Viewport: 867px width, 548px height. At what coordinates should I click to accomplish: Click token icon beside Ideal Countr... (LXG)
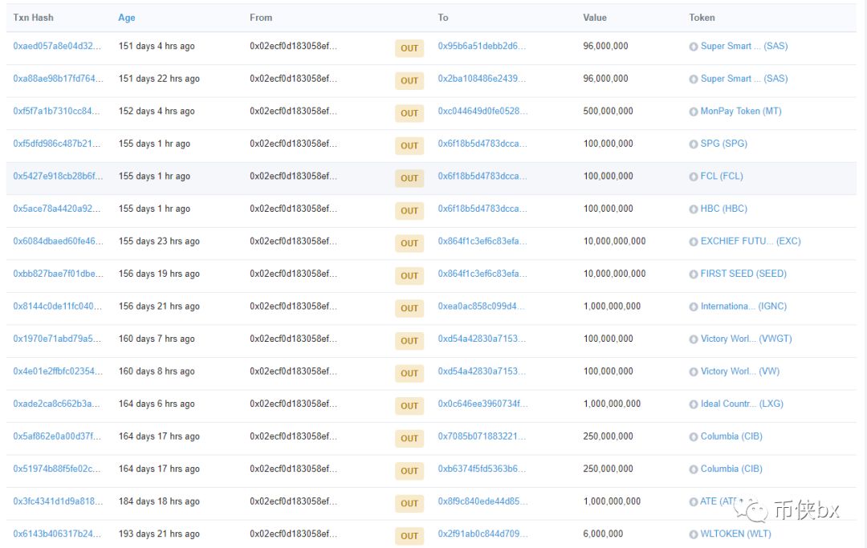pos(694,405)
